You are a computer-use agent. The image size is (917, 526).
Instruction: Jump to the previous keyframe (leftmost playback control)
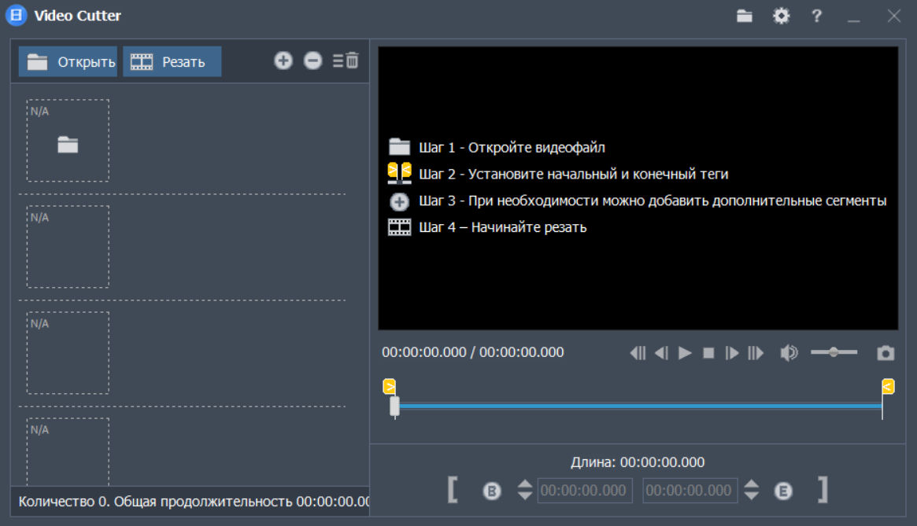(638, 353)
